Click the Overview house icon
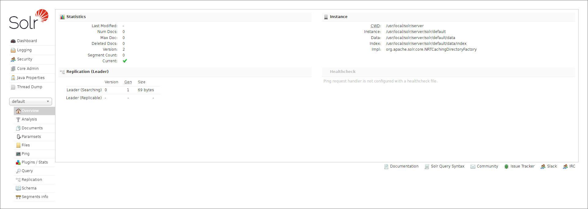 pyautogui.click(x=18, y=111)
